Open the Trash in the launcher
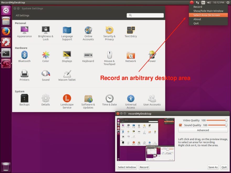 click(6, 167)
